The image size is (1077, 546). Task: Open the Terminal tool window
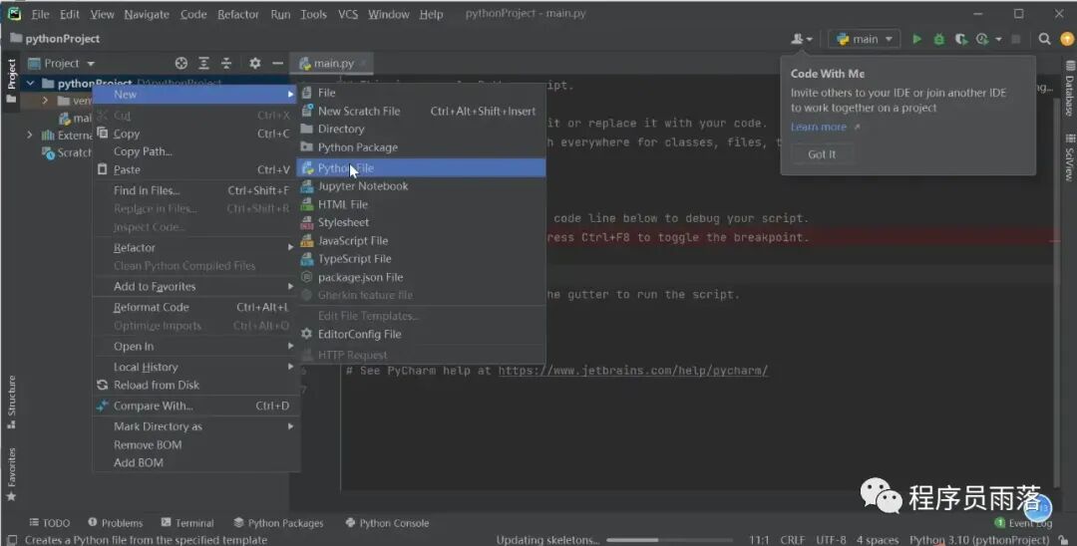pos(187,523)
